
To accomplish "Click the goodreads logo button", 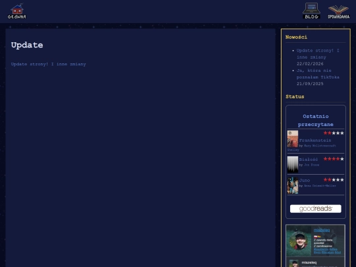I will [316, 208].
